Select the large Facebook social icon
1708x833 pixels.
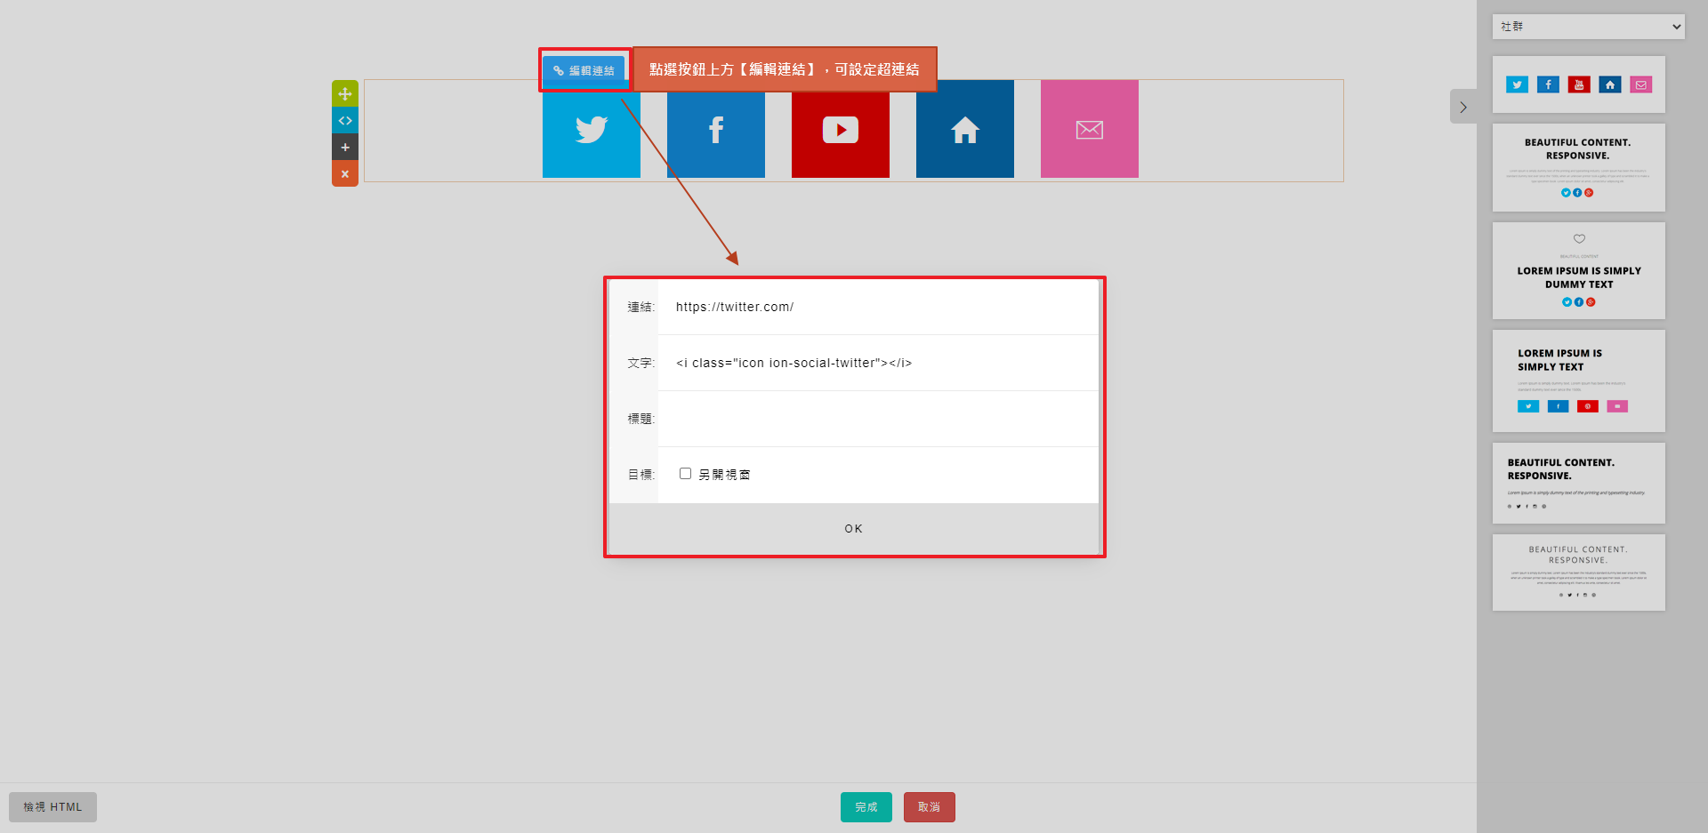pos(715,131)
